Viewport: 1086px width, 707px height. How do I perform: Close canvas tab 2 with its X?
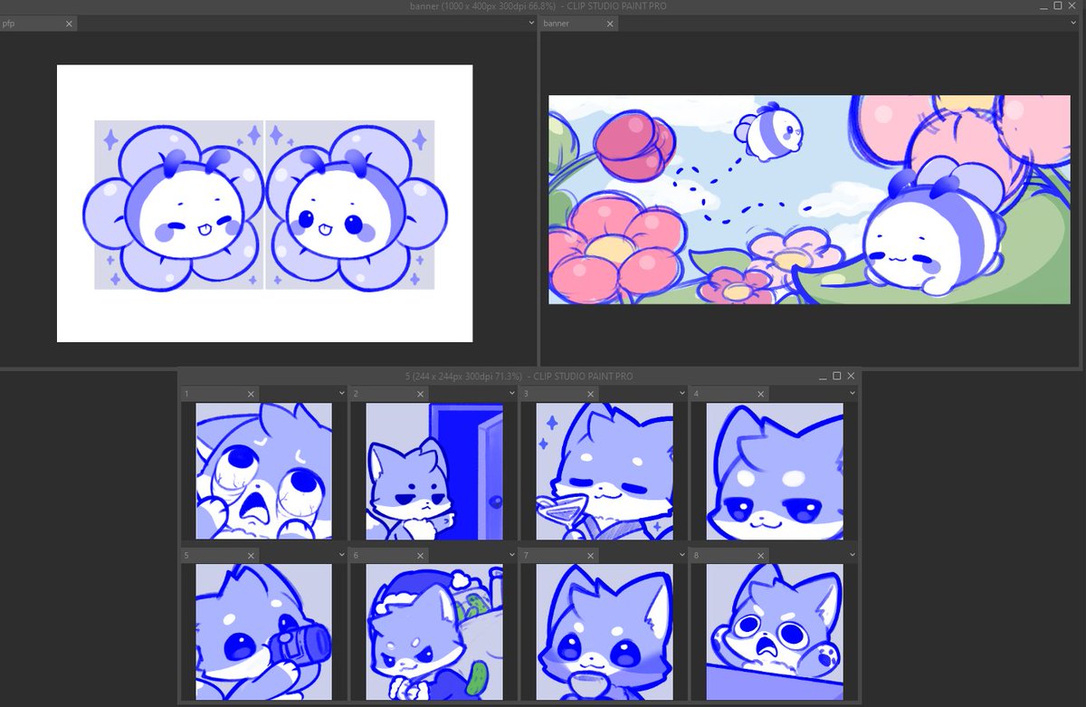[x=419, y=393]
